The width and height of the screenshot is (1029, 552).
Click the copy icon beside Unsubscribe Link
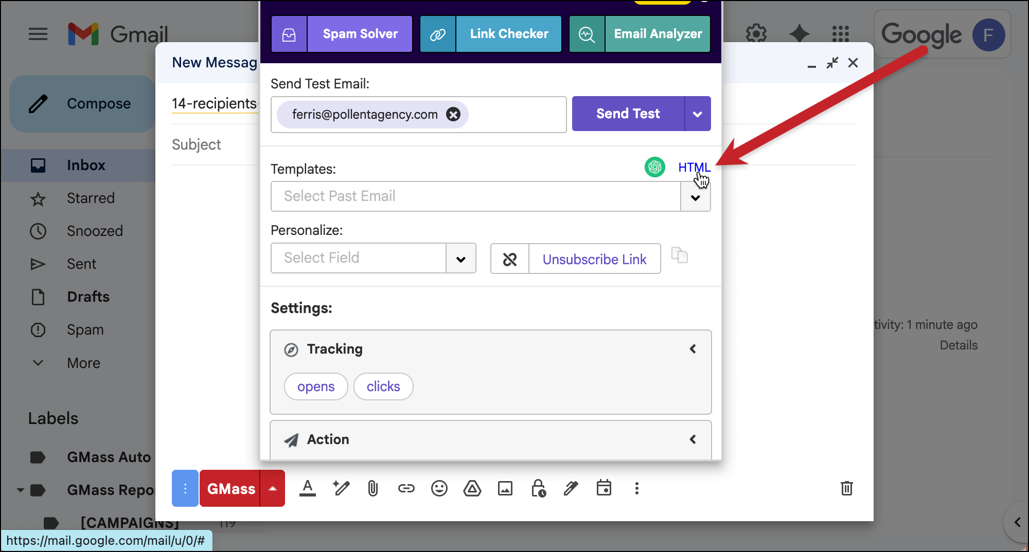pos(680,255)
